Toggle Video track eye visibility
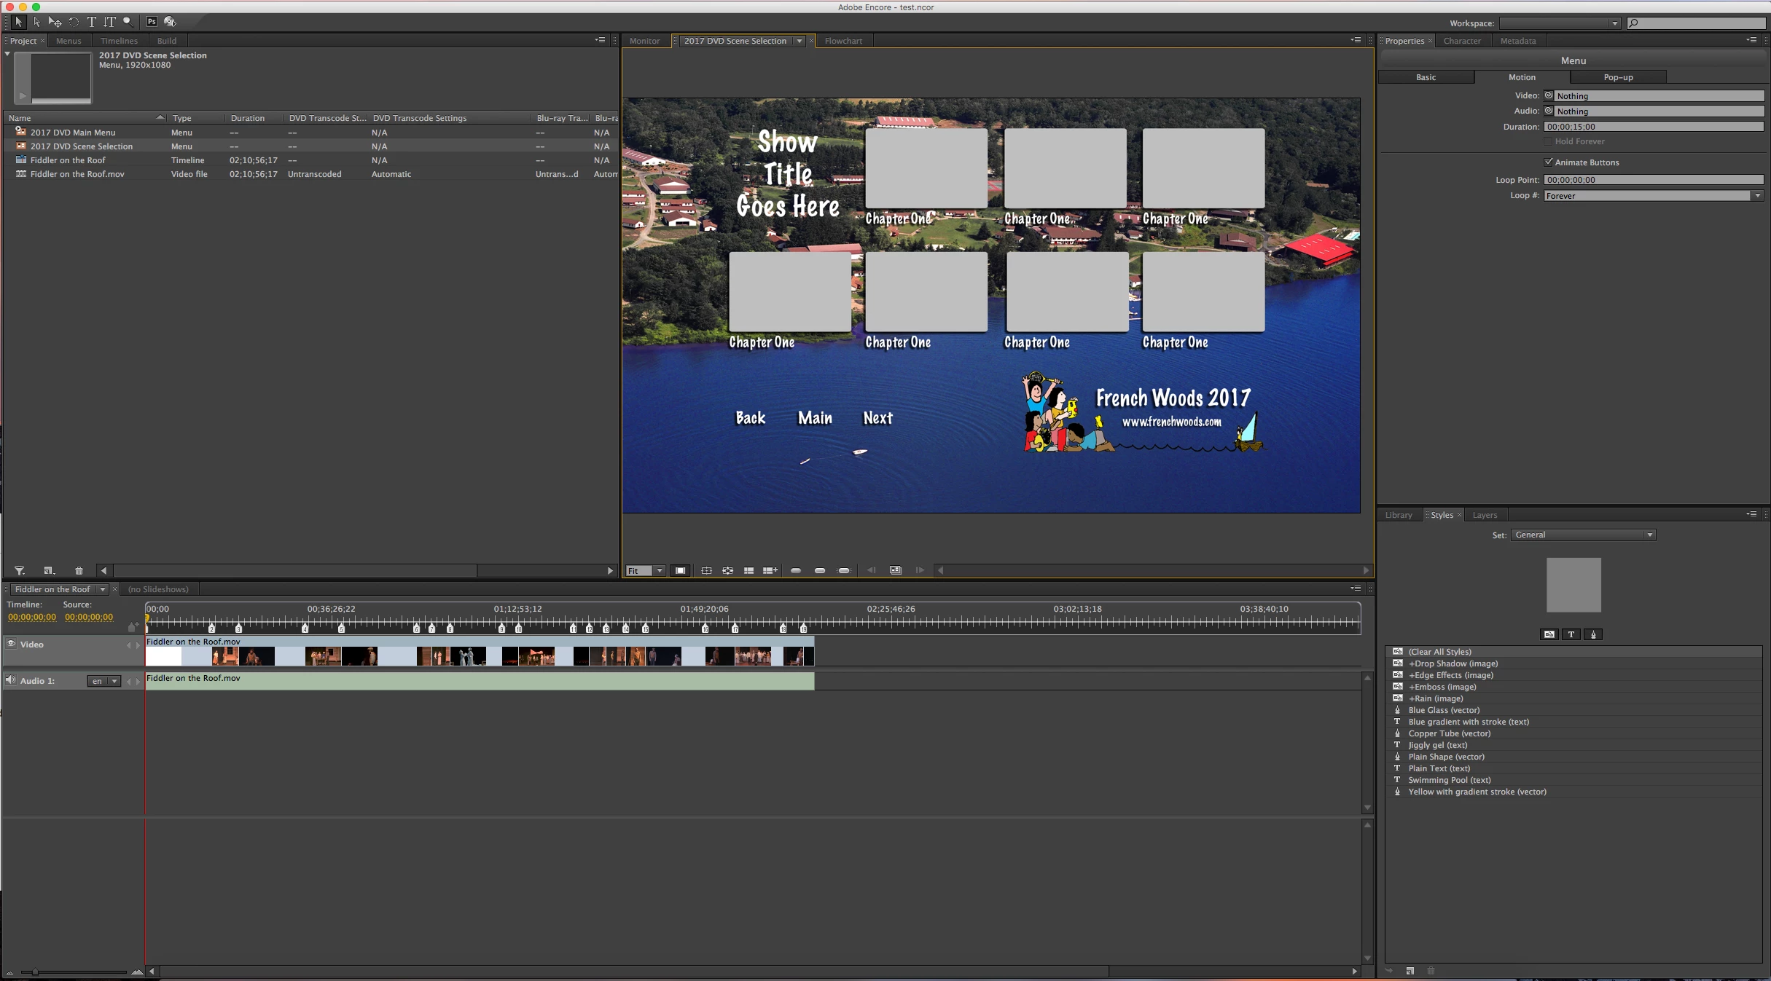Viewport: 1771px width, 981px height. point(11,644)
